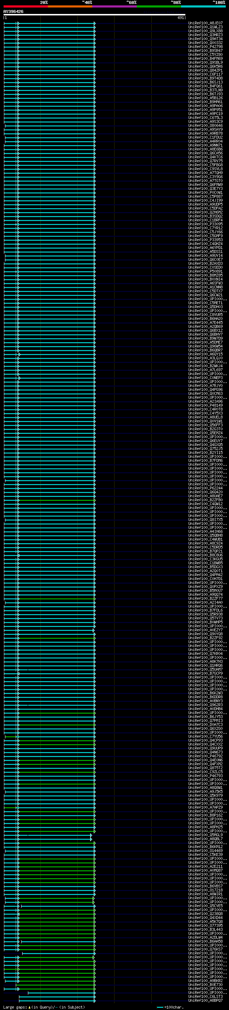Image resolution: width=229 pixels, height=1010 pixels.
Task: Click the cyan alignment bar for UniRef100_A8JE07
Action: 50,23
